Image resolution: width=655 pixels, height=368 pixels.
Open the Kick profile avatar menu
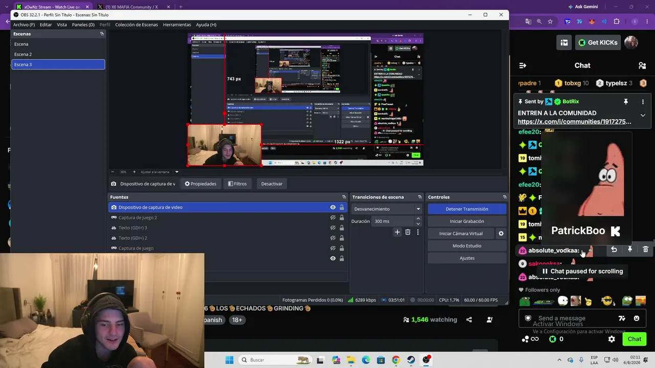click(631, 42)
